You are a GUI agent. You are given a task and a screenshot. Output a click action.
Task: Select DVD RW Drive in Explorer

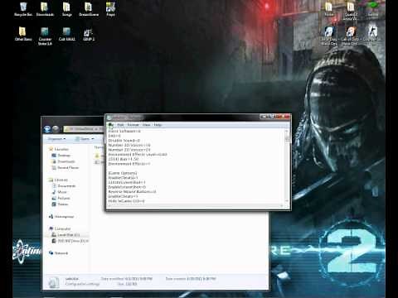tap(70, 241)
